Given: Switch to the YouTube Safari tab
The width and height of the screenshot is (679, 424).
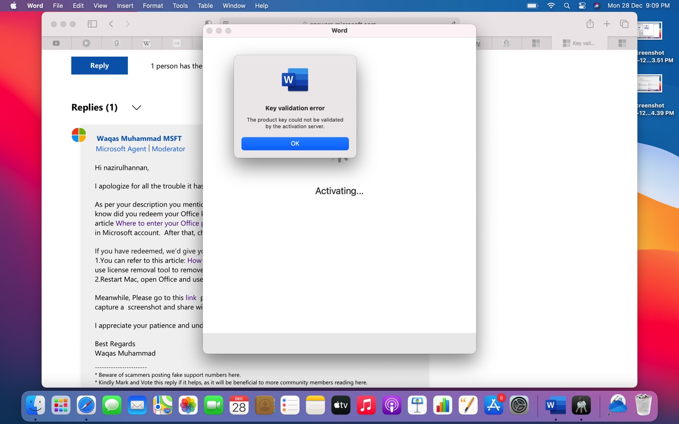Looking at the screenshot, I should coord(56,43).
